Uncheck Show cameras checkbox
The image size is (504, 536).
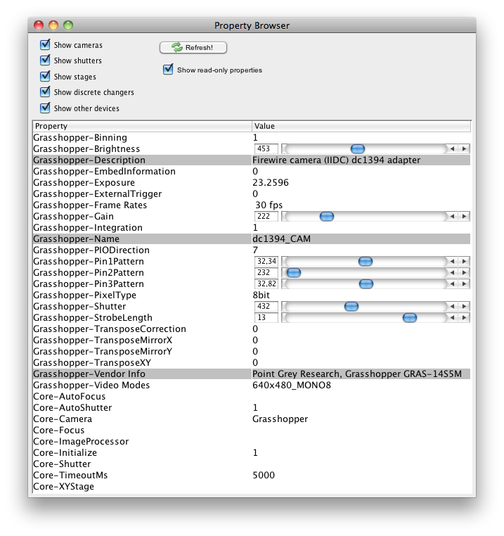(x=46, y=45)
